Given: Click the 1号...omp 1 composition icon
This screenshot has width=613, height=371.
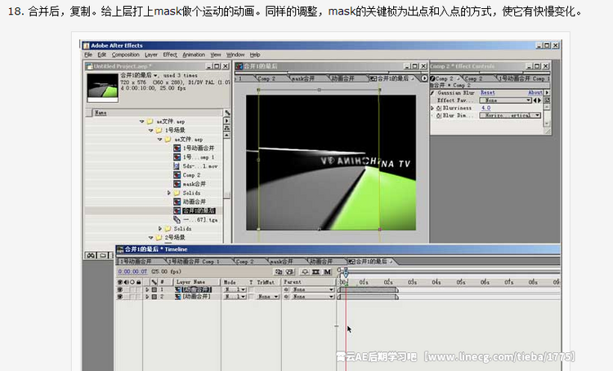Looking at the screenshot, I should coord(177,157).
